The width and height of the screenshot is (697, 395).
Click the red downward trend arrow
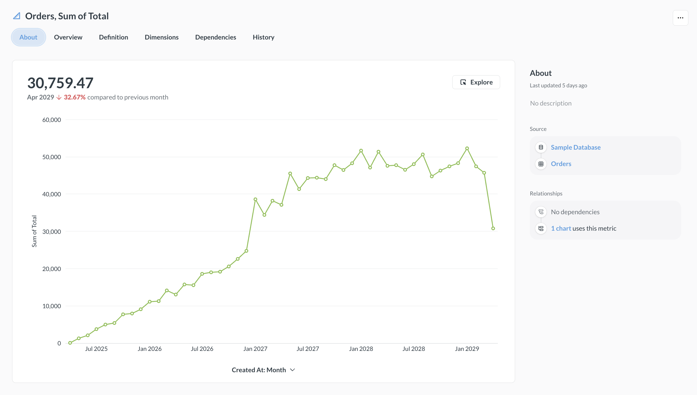point(59,97)
